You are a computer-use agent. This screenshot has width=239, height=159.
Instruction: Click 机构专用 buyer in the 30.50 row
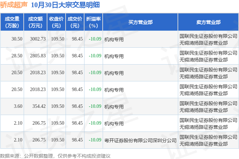(114, 39)
